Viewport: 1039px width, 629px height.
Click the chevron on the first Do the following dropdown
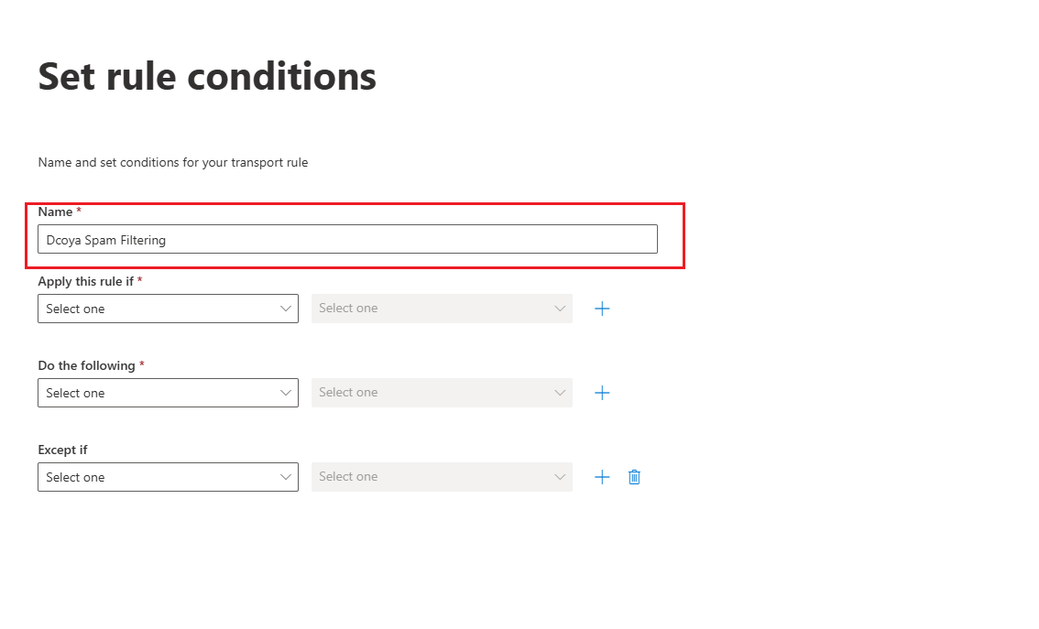click(286, 393)
